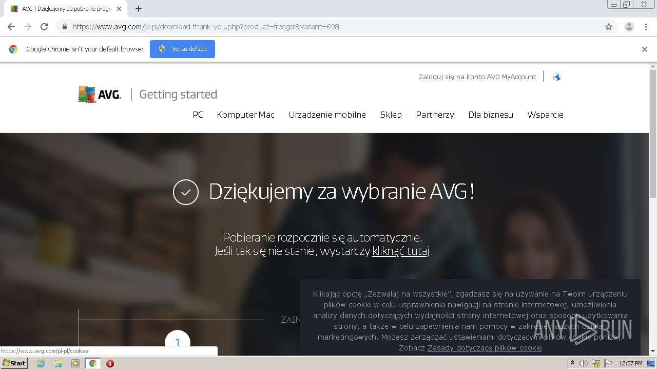Open the File Explorer taskbar icon
657x370 pixels.
point(58,363)
